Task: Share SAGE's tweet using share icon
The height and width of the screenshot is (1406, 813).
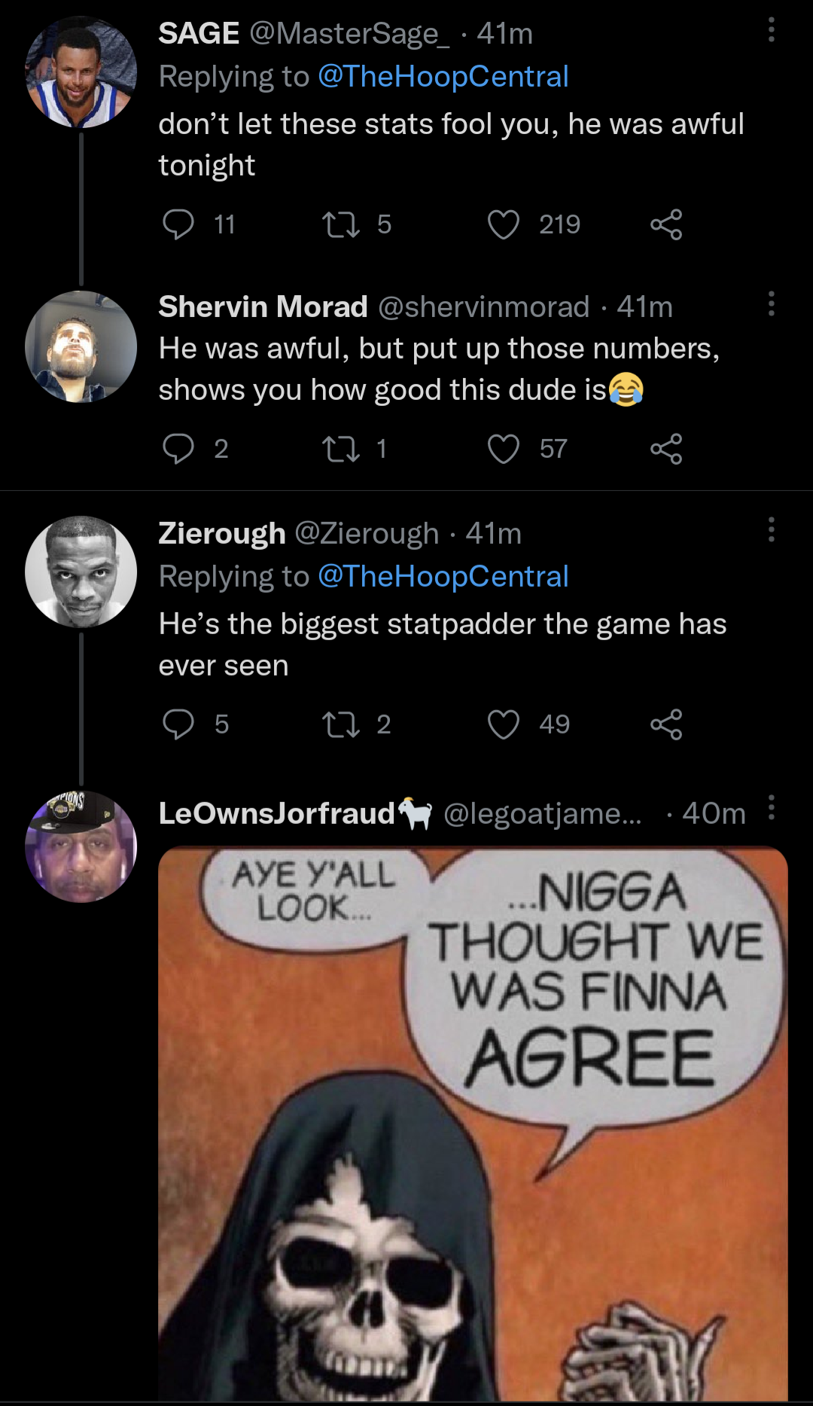Action: pyautogui.click(x=666, y=224)
